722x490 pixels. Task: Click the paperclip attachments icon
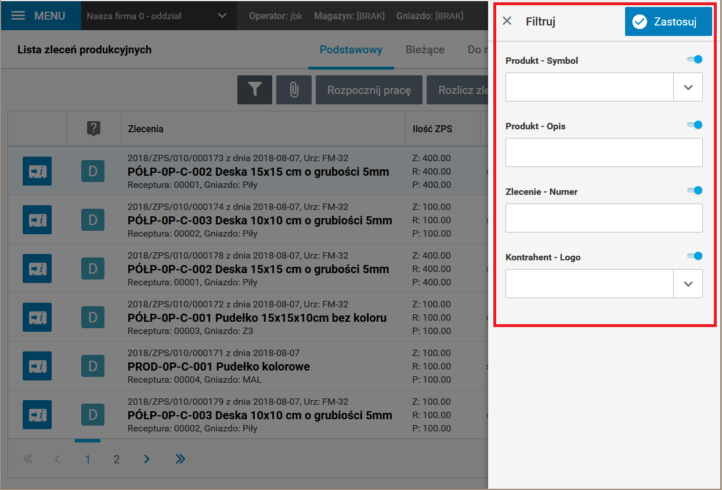point(294,90)
